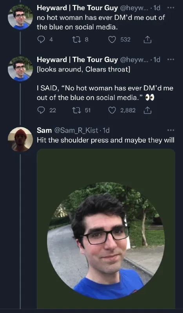Open Heyward's avatar on the second tweet

(20, 69)
